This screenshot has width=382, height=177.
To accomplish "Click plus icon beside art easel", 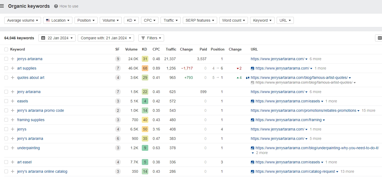I will point(13,162).
